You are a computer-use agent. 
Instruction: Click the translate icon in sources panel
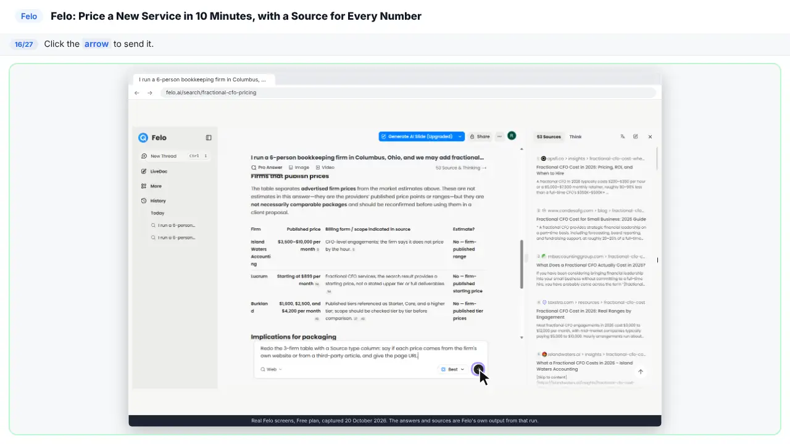(623, 137)
